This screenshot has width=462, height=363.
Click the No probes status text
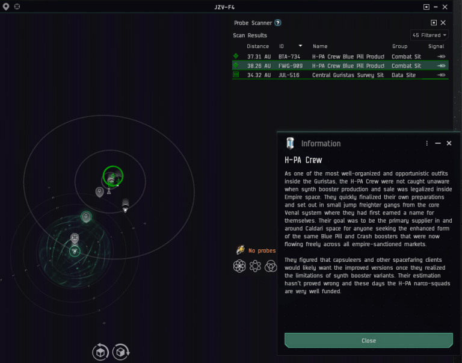pyautogui.click(x=262, y=250)
